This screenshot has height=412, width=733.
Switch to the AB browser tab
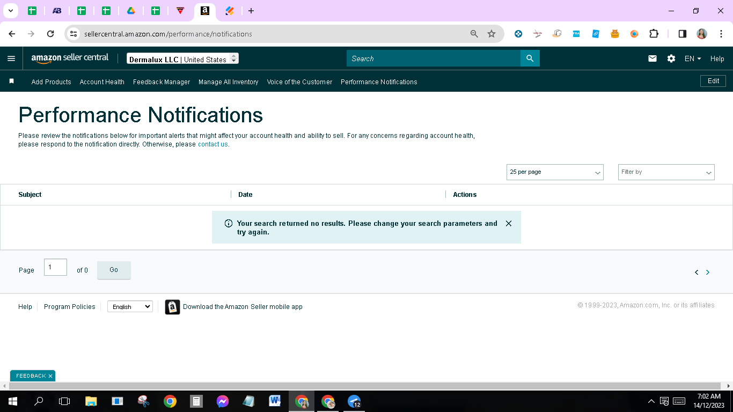(57, 11)
